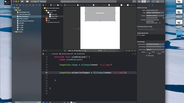The height and width of the screenshot is (103, 184).
Task: Click the On Demand Resource Tags field
Action: [151, 29]
